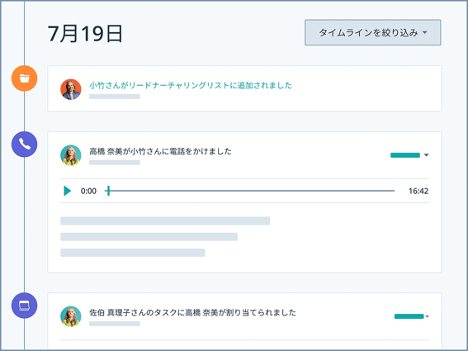Click avatar in the 佐伯 真理子 task card
Viewport: 468px width, 351px height.
coord(71,316)
